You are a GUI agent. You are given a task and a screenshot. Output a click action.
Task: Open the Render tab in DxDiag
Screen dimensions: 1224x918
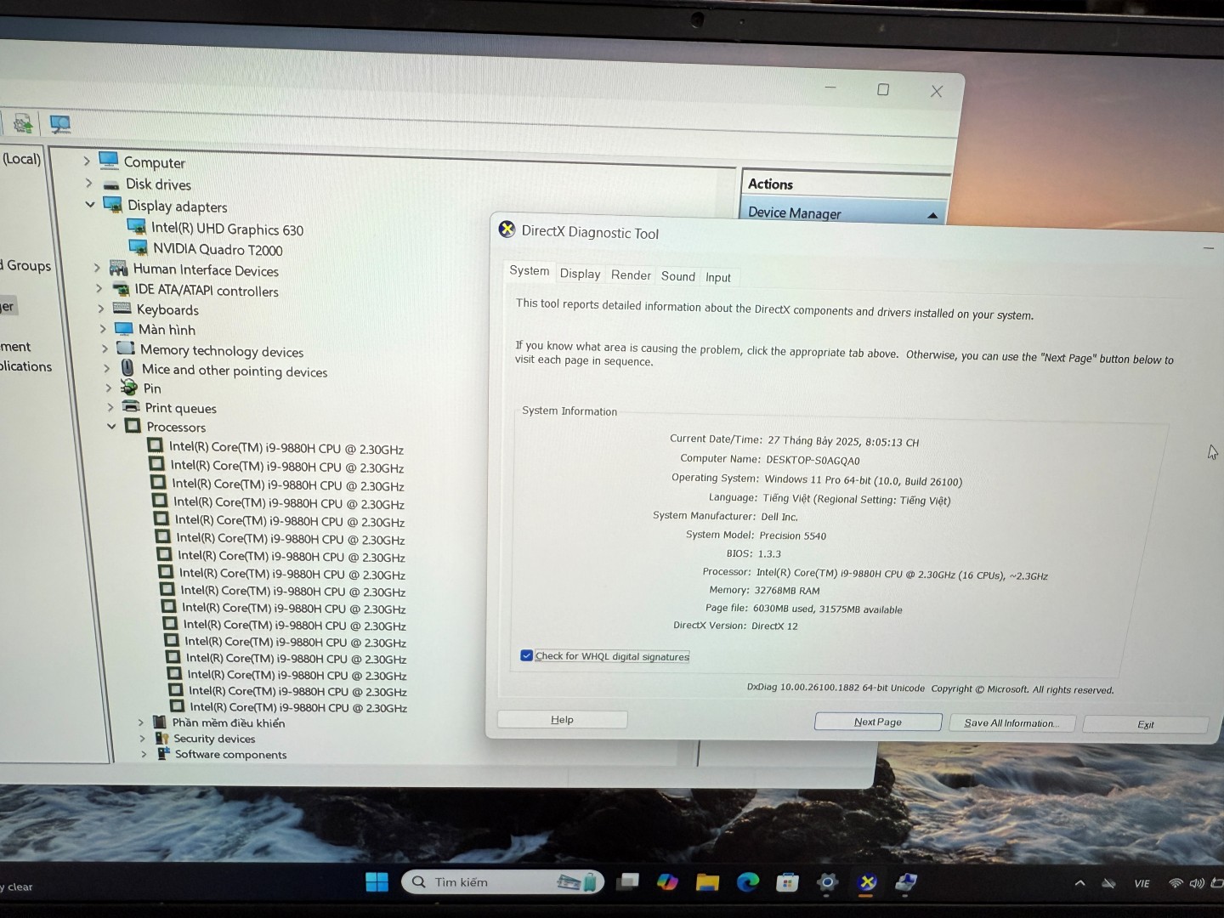(x=631, y=275)
